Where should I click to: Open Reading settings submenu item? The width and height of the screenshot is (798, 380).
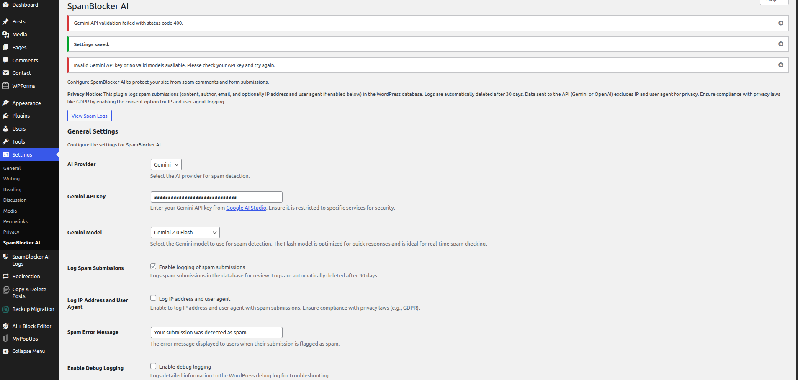tap(12, 190)
